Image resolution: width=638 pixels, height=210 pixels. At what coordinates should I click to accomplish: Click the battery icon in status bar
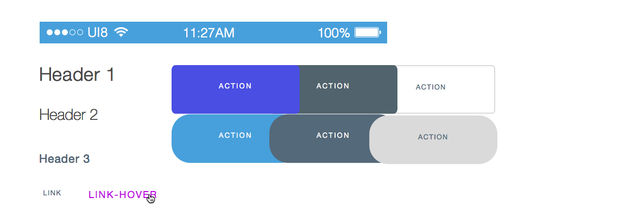(368, 33)
